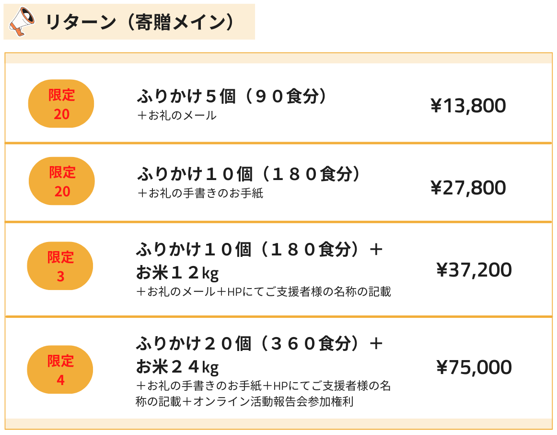Click the 限定3 orange badge
Screen dimensions: 557x435
60,266
